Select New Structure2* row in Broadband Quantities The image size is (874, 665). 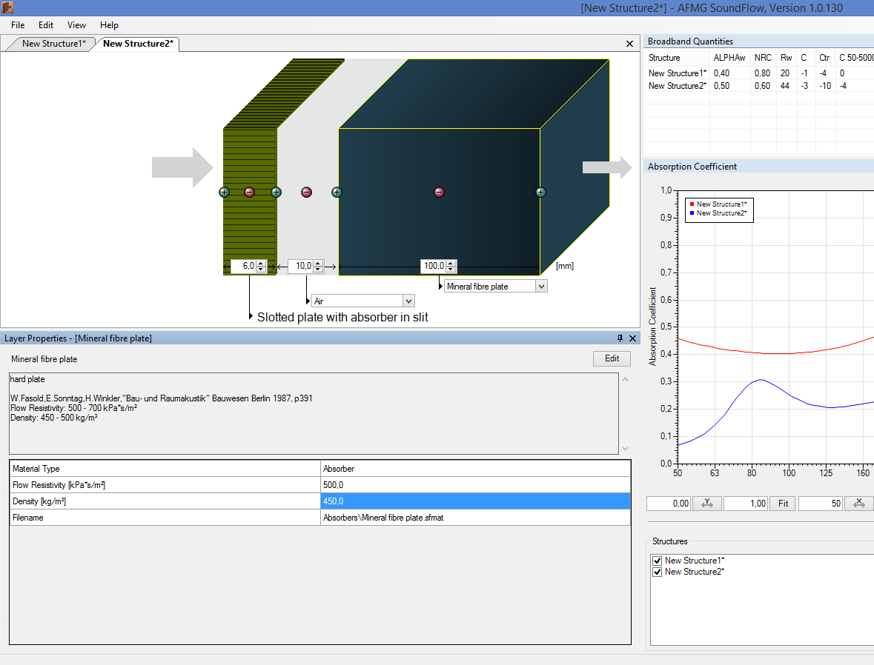pos(758,86)
